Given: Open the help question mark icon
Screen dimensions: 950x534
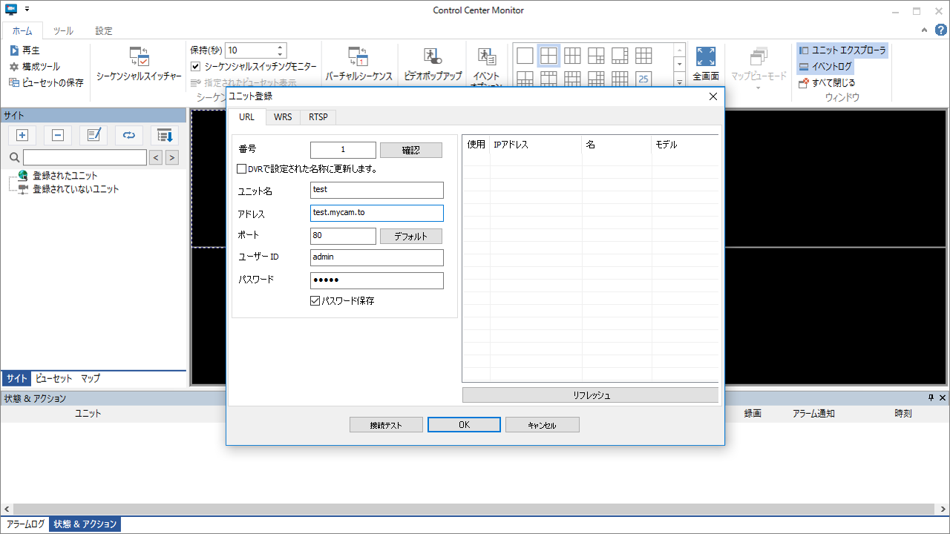Looking at the screenshot, I should (x=940, y=30).
